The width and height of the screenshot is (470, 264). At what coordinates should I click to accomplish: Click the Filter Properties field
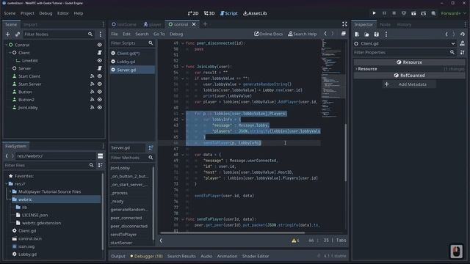tap(405, 52)
